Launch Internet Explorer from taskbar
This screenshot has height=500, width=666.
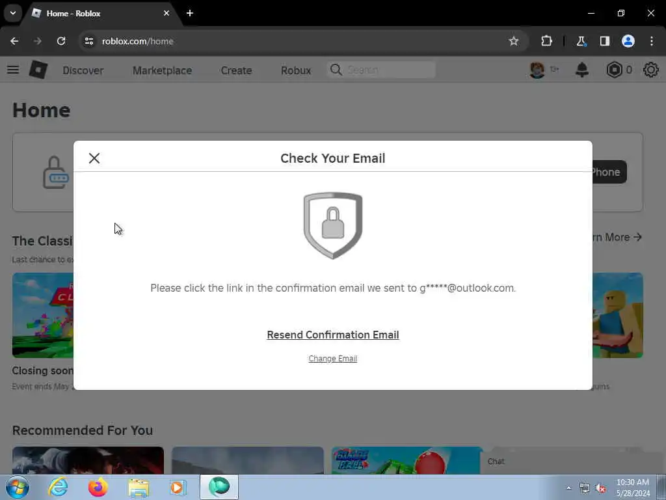coord(58,487)
